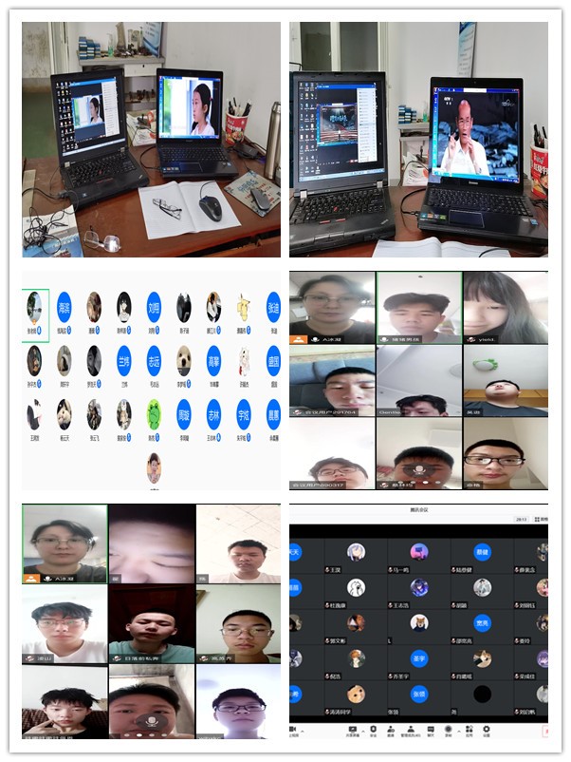Toggle mic icon beside 猪猪男孩 name label
Image resolution: width=571 pixels, height=762 pixels.
[x=384, y=337]
